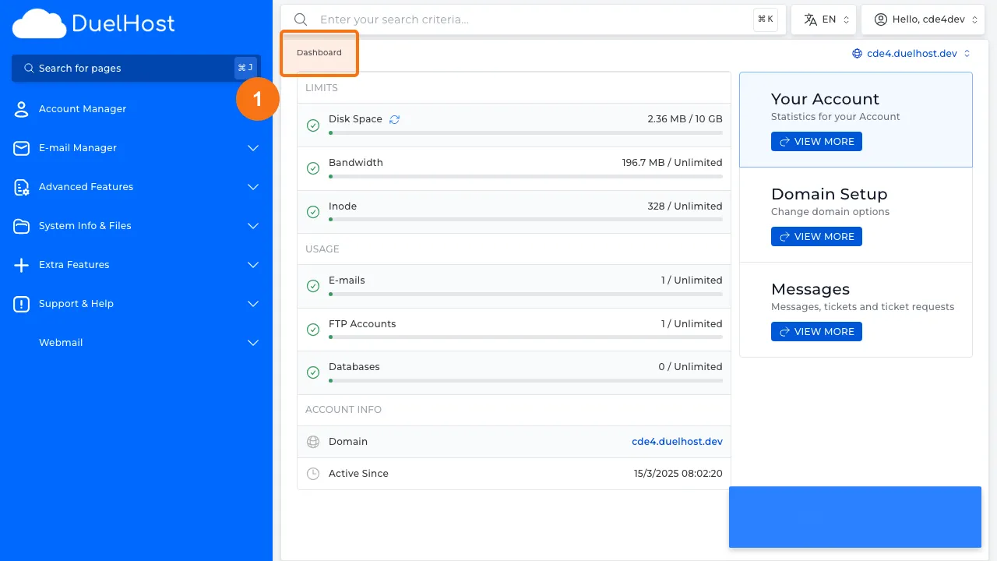Select the Advanced Features sidebar icon
997x561 pixels.
tap(21, 186)
